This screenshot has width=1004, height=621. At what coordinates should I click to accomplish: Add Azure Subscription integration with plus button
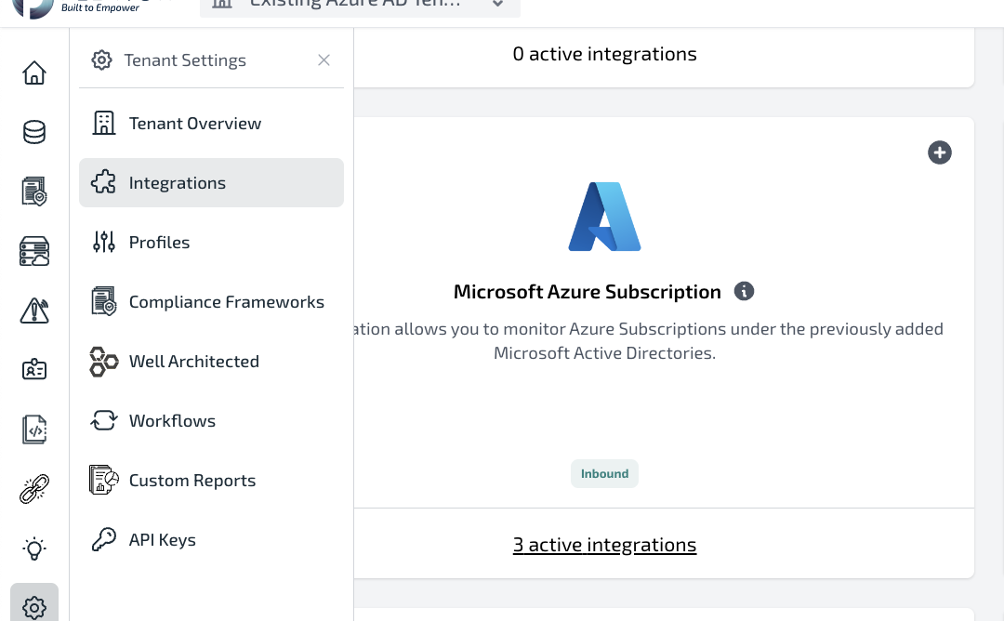[939, 152]
